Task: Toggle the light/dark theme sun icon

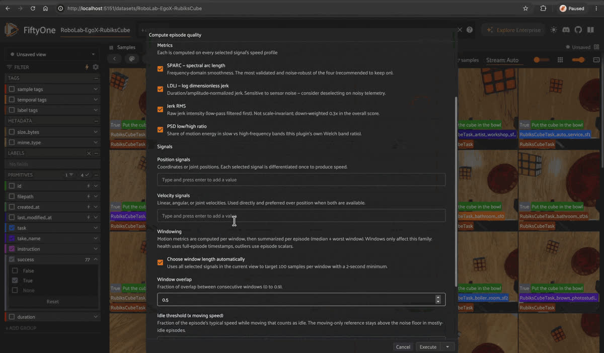Action: coord(554,30)
